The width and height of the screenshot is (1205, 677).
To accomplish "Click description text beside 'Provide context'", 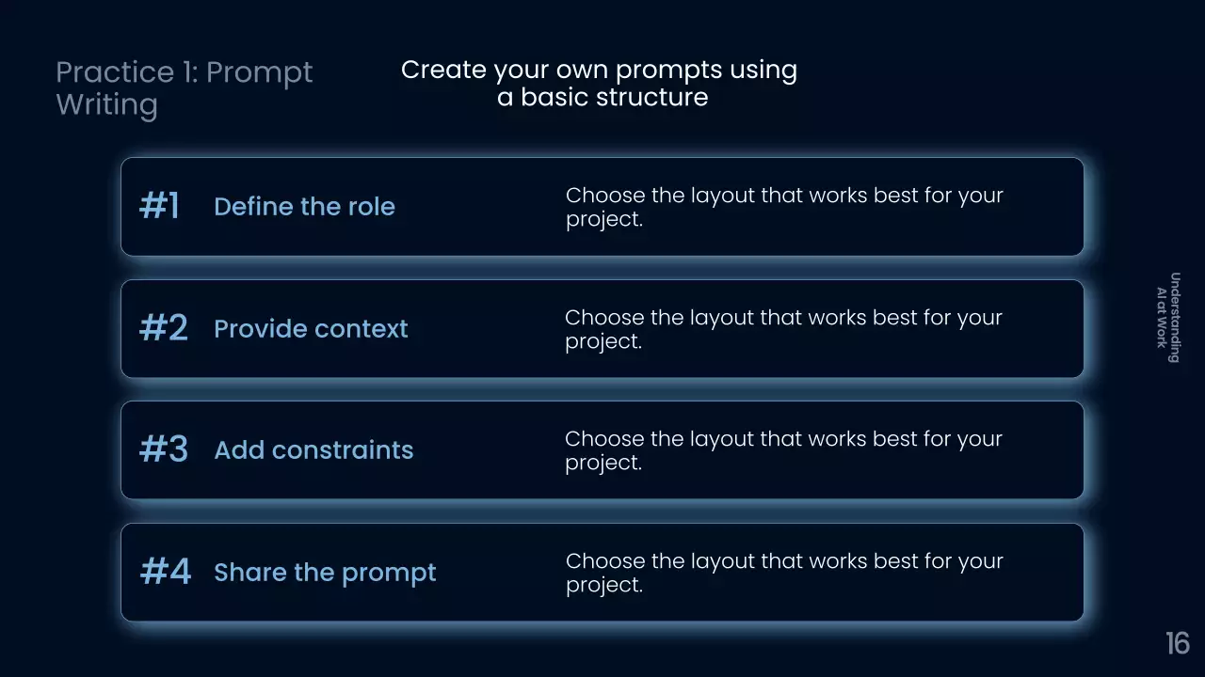I will 783,329.
